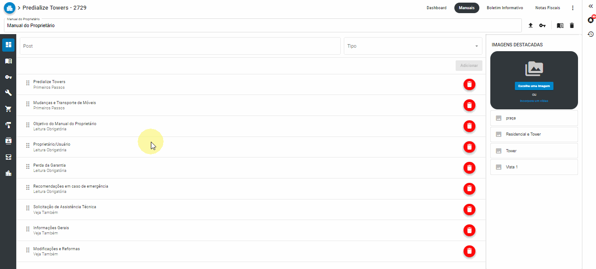Open notifications bell icon
The image size is (596, 269).
591,20
